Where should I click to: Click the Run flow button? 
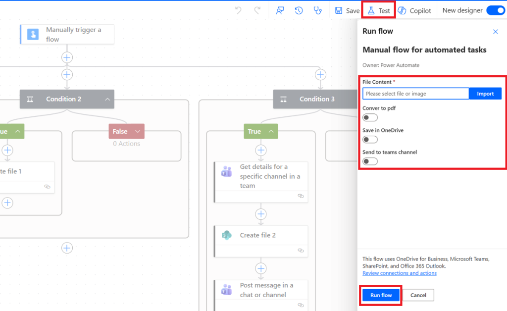(380, 295)
